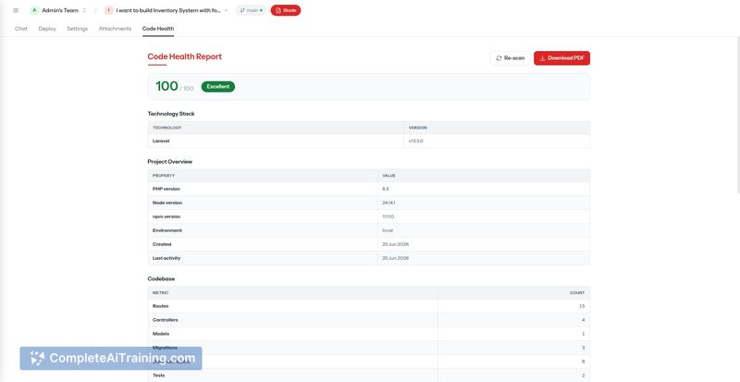Viewport: 740px width, 382px height.
Task: Click the page vertical scrollbar
Action: click(x=738, y=116)
